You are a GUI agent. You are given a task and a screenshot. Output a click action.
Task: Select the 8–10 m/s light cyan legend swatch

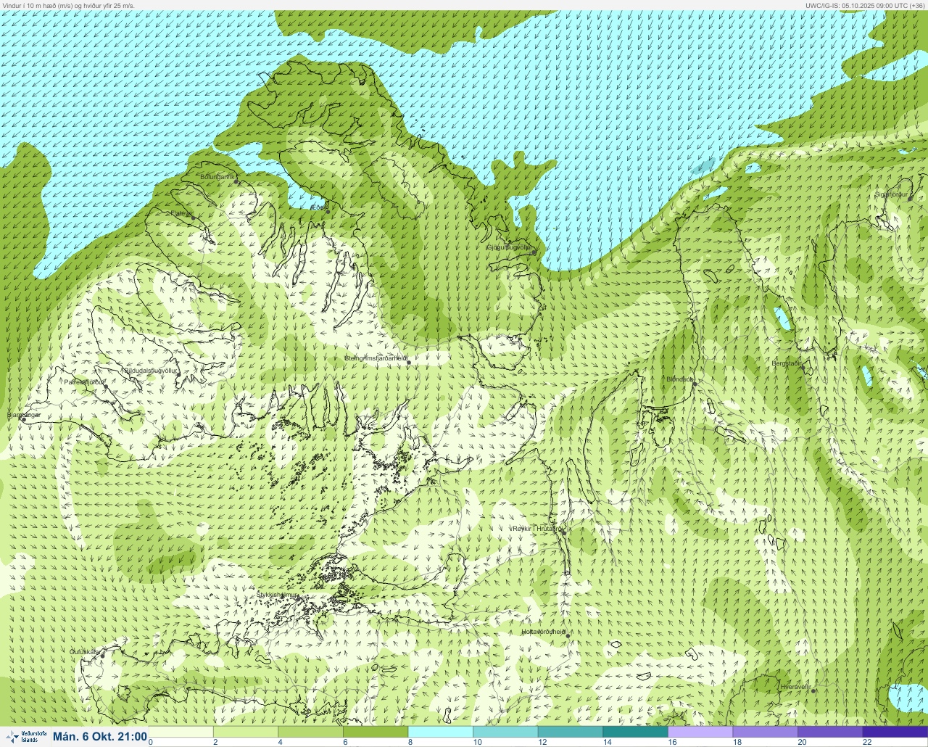(x=441, y=732)
